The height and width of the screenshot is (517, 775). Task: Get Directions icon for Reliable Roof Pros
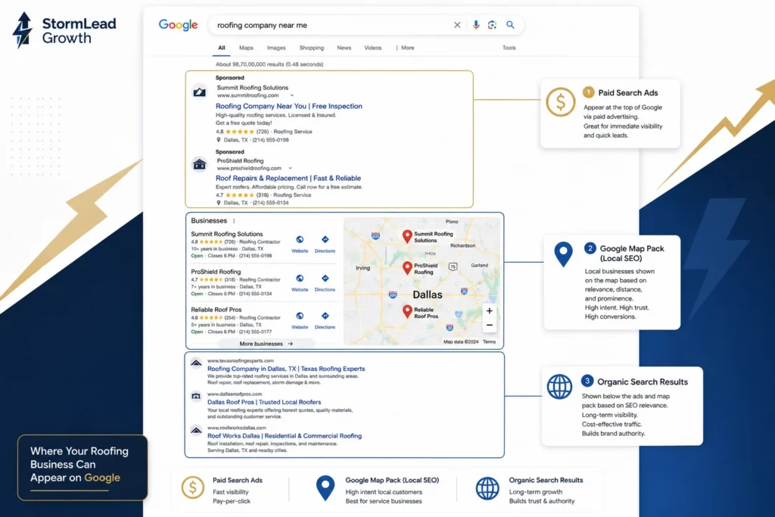click(x=325, y=316)
